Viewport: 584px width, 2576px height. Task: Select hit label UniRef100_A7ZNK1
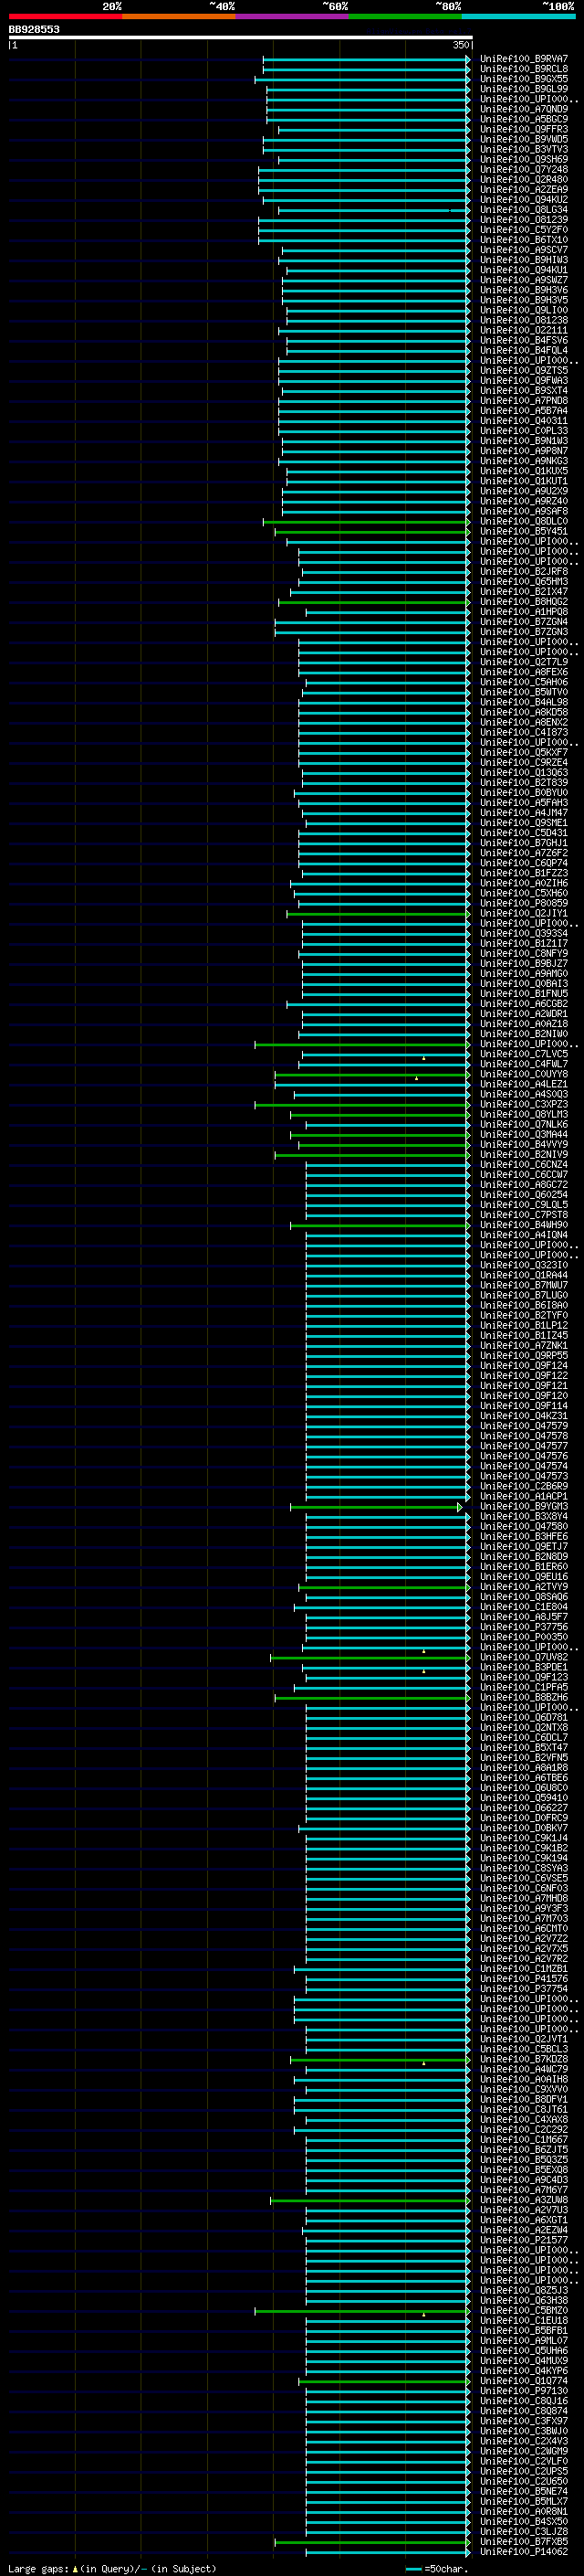coord(524,1346)
